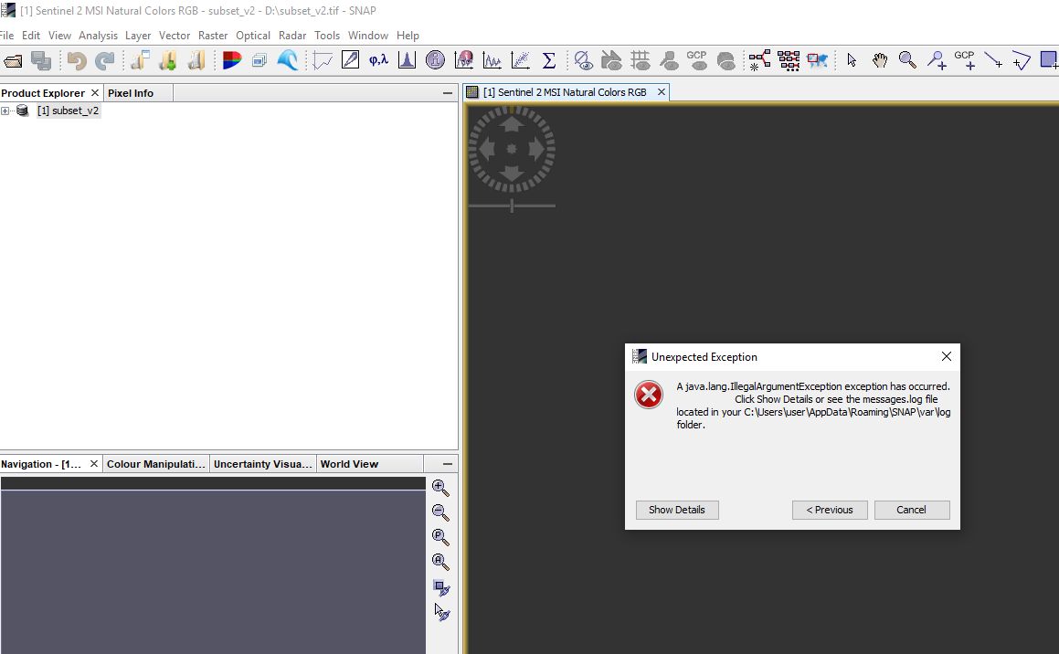Image resolution: width=1059 pixels, height=654 pixels.
Task: Open the Graph Builder tool icon
Action: click(x=759, y=60)
